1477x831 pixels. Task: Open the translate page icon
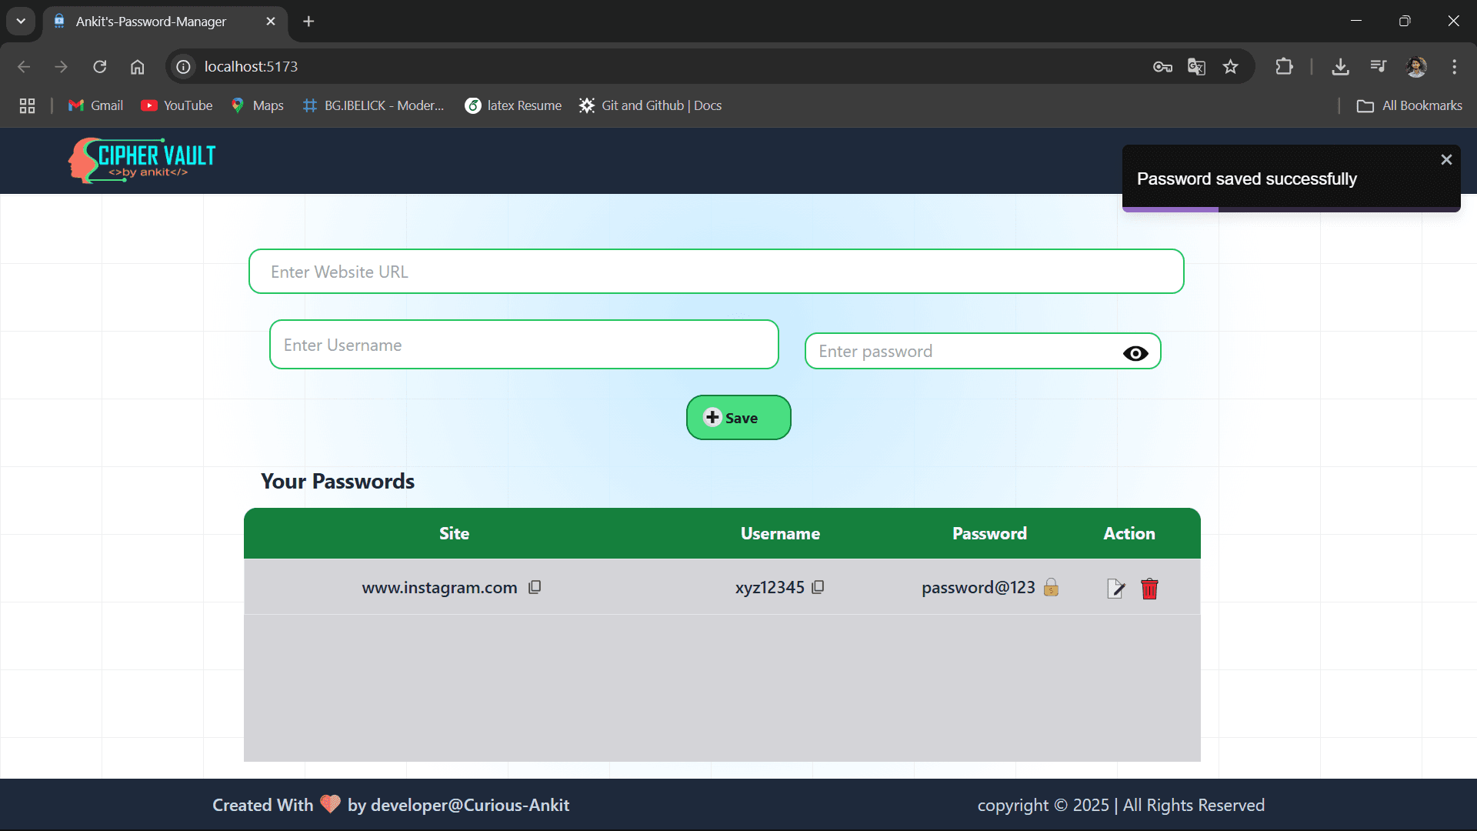[1196, 67]
